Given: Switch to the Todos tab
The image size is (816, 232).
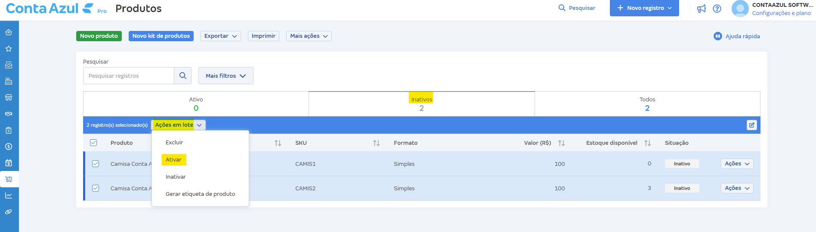Looking at the screenshot, I should tap(647, 104).
